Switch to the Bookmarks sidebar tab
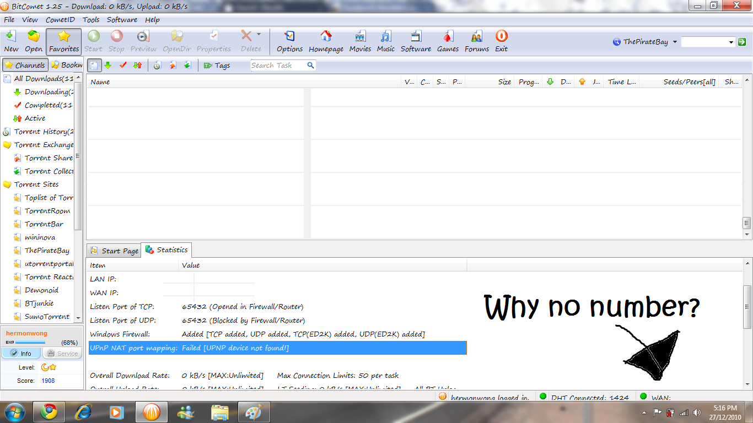The width and height of the screenshot is (753, 423). [66, 65]
